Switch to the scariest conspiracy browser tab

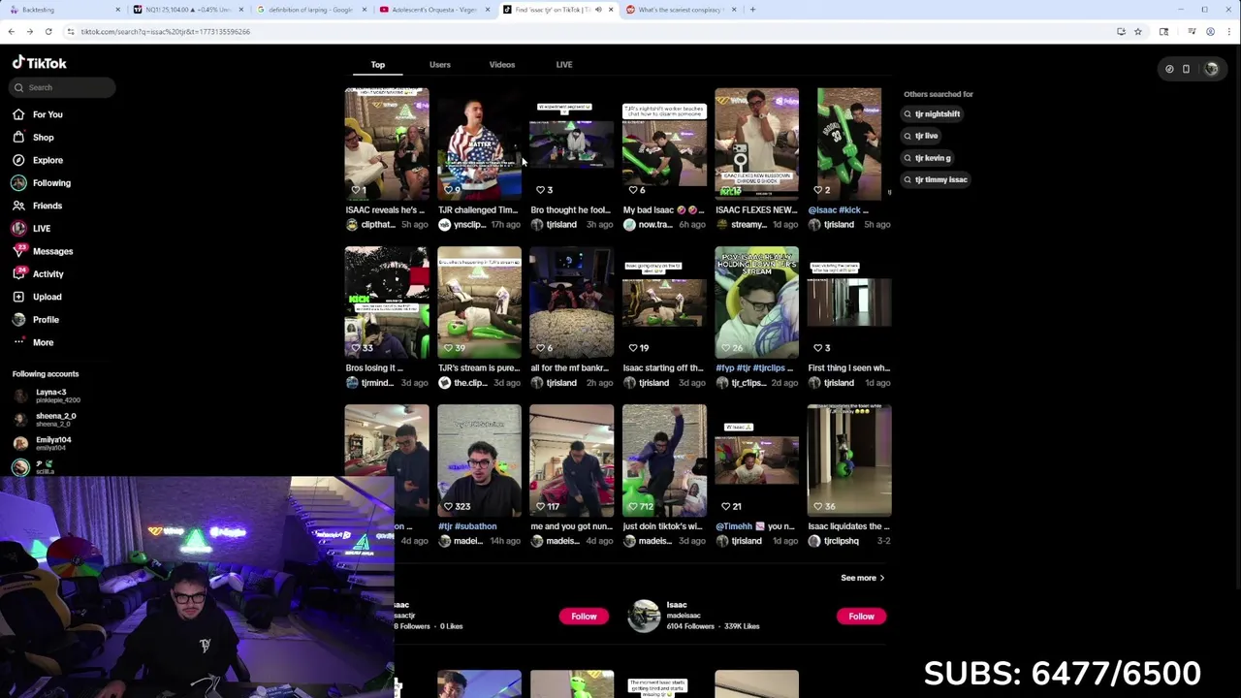click(x=681, y=10)
